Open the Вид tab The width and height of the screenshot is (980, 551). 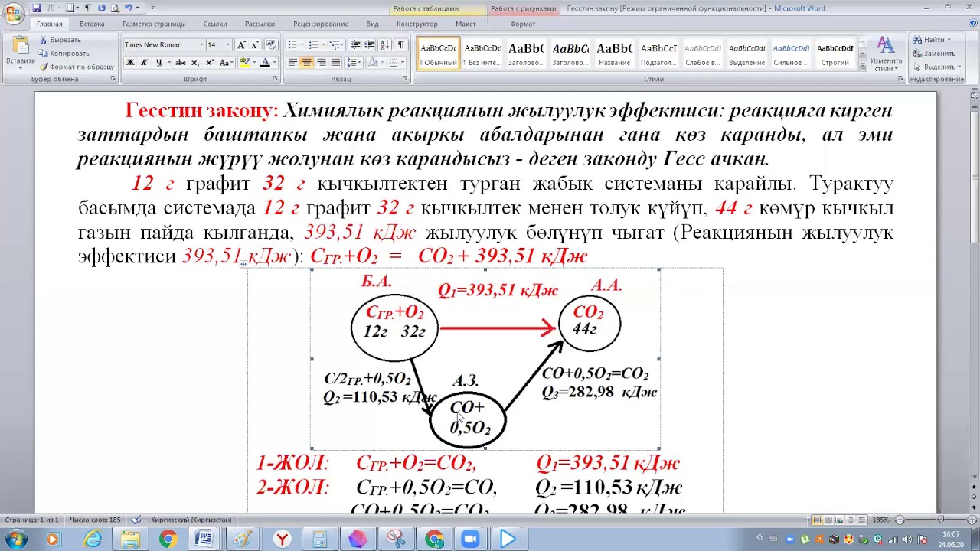372,24
